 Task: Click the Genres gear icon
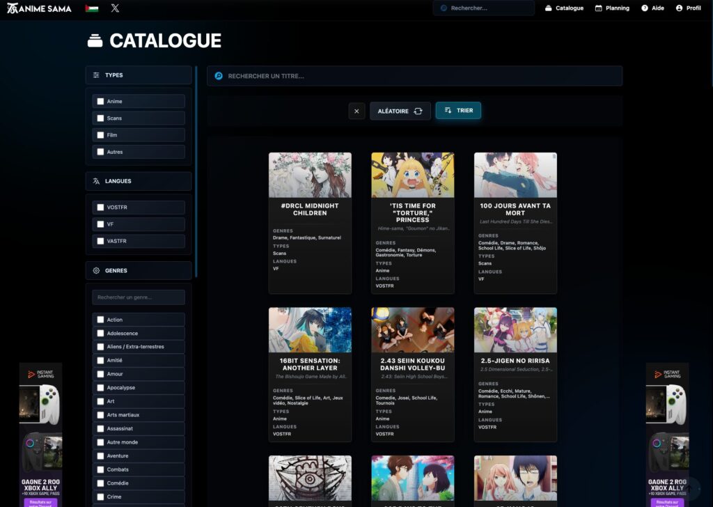[x=96, y=270]
